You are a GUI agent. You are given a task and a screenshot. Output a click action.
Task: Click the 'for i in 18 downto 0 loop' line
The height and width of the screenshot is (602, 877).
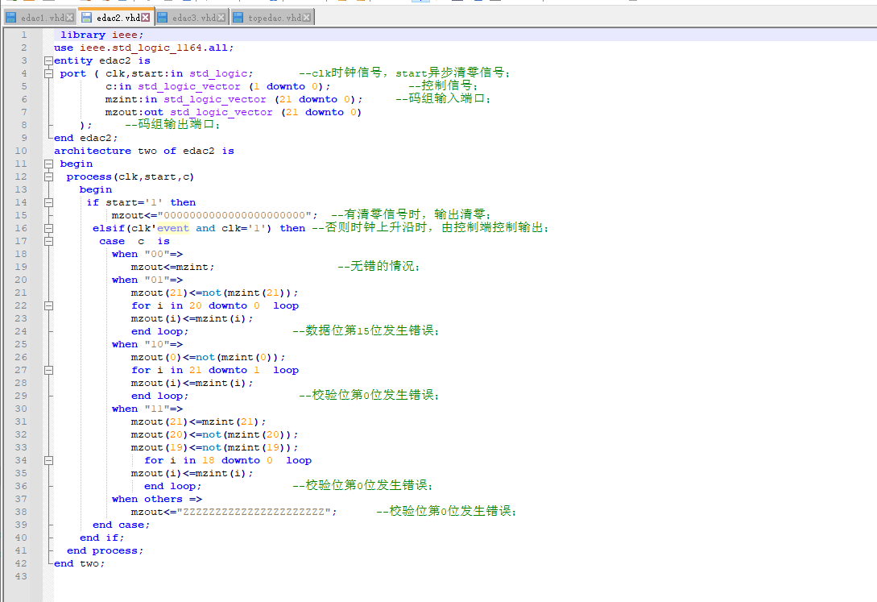228,460
